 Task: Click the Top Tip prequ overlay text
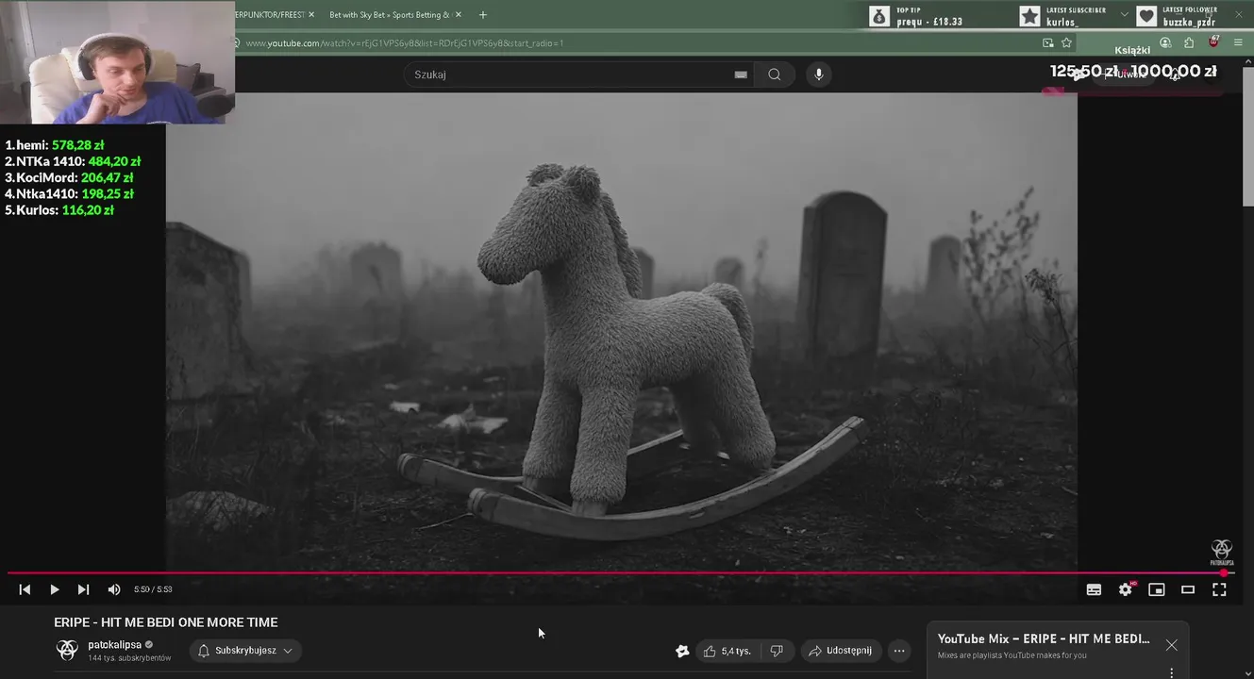929,22
